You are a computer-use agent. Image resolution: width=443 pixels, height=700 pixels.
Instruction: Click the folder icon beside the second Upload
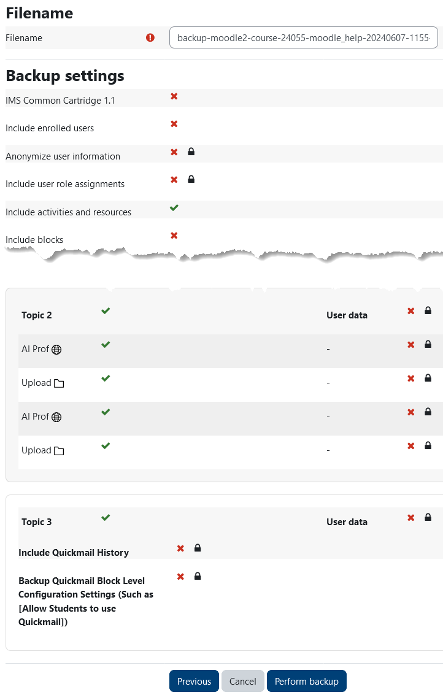59,451
